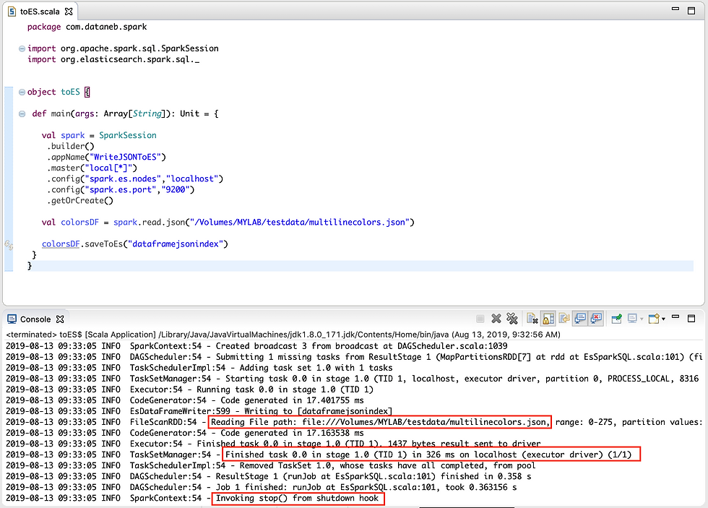Image resolution: width=708 pixels, height=508 pixels.
Task: Click the Scala file icon on the editor tab
Action: (12, 12)
